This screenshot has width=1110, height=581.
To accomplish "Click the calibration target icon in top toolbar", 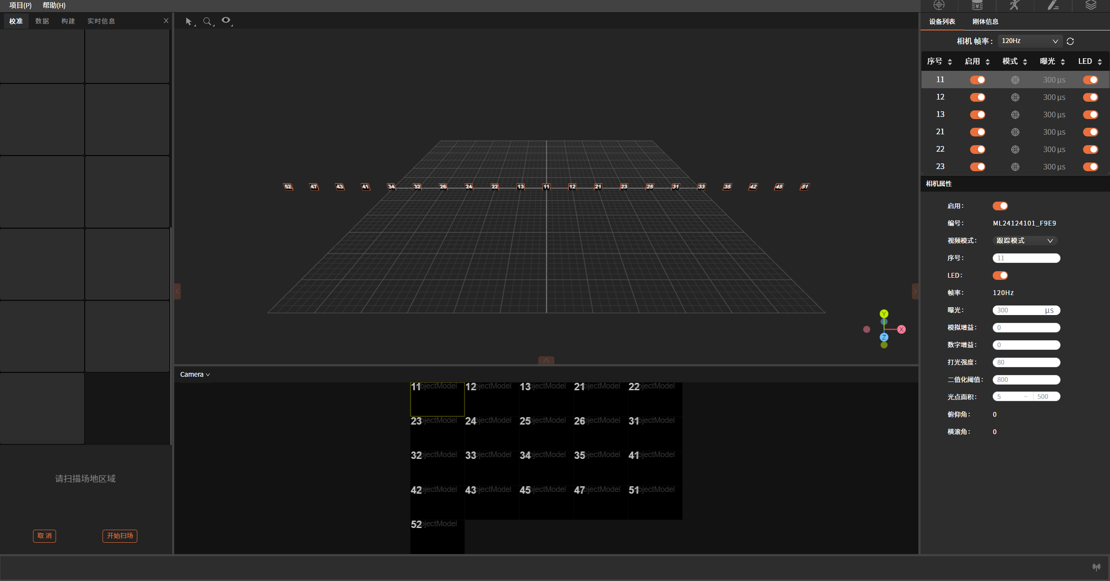I will [x=939, y=5].
